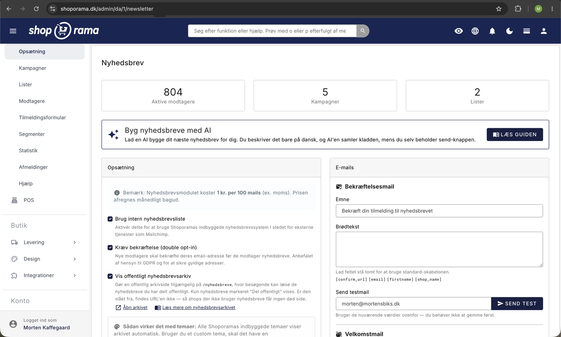The width and height of the screenshot is (561, 337).
Task: Click the browser address bar URL
Action: tap(107, 8)
